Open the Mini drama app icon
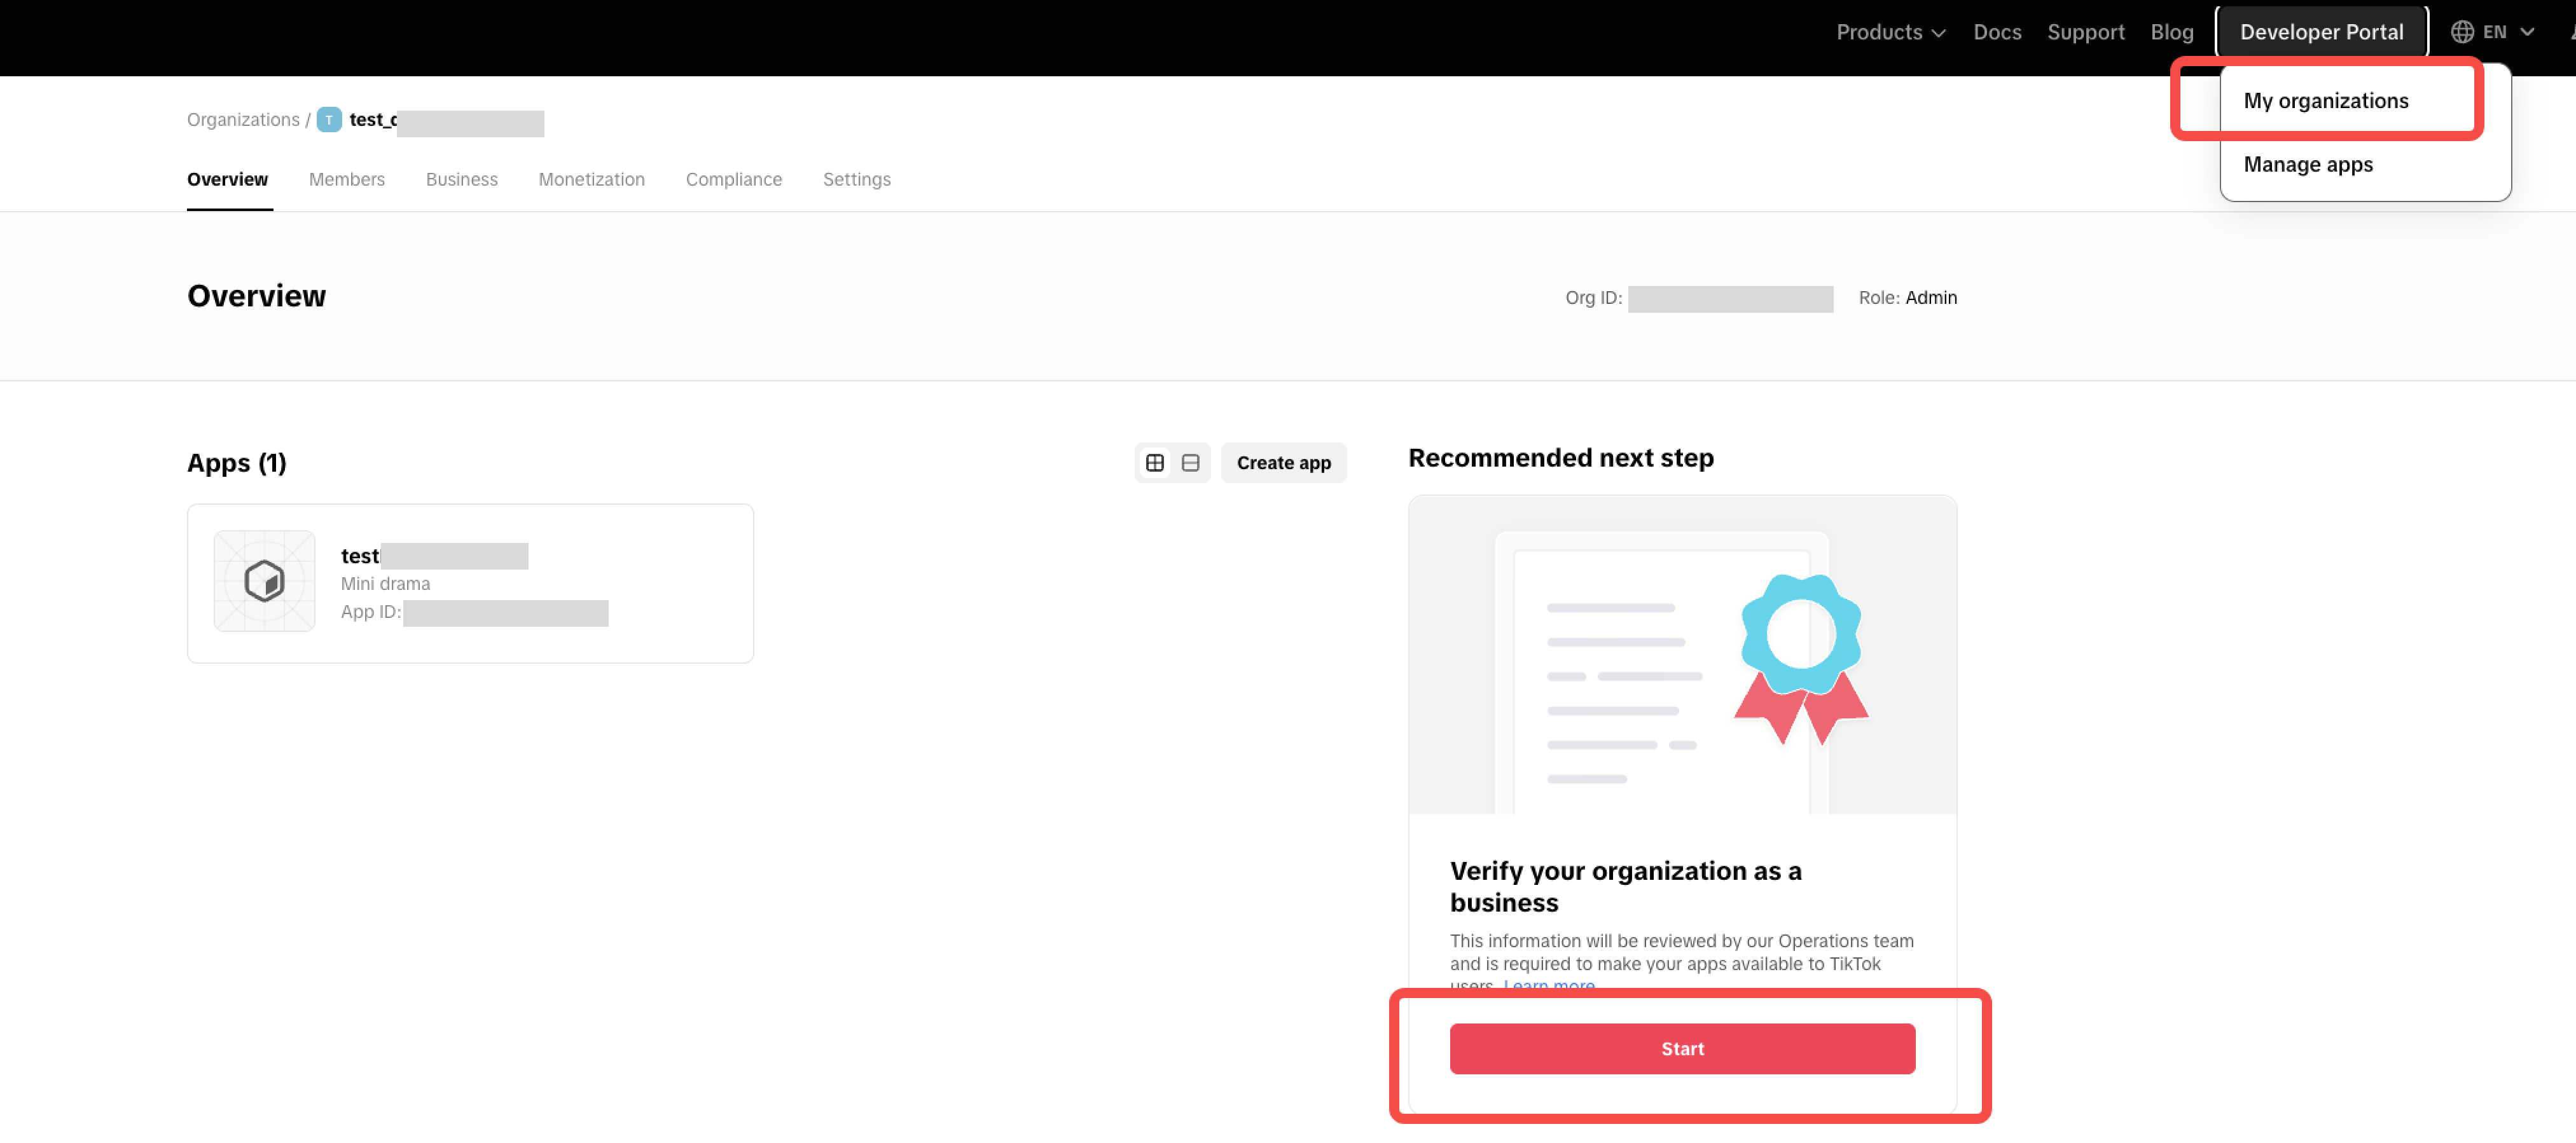2576x1143 pixels. click(x=264, y=580)
